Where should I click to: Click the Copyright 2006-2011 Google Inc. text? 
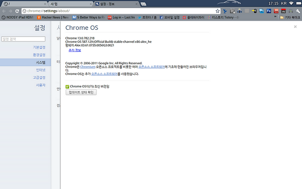[x=104, y=63]
